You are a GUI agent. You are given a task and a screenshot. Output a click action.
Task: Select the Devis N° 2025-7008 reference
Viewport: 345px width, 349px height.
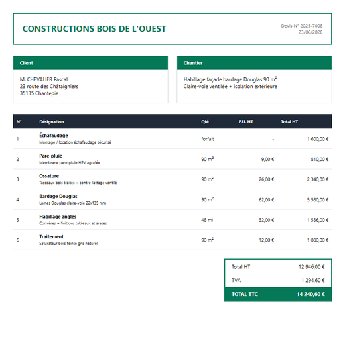(301, 26)
